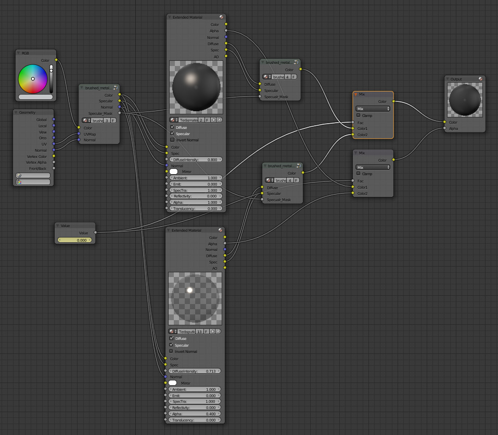Click the new material plus icon in the bottom Extended Material node

pos(213,331)
